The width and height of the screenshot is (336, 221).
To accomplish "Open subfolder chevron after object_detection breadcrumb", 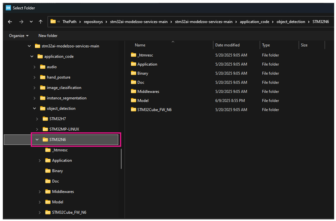I will click(309, 22).
